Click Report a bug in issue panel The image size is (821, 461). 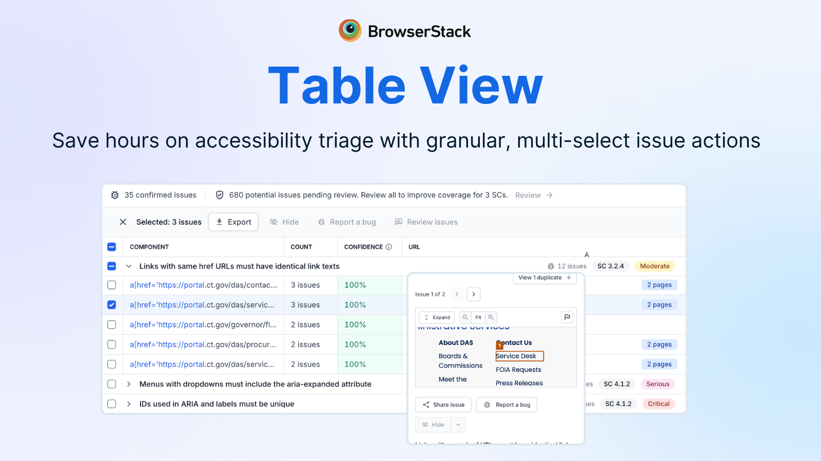pos(507,405)
